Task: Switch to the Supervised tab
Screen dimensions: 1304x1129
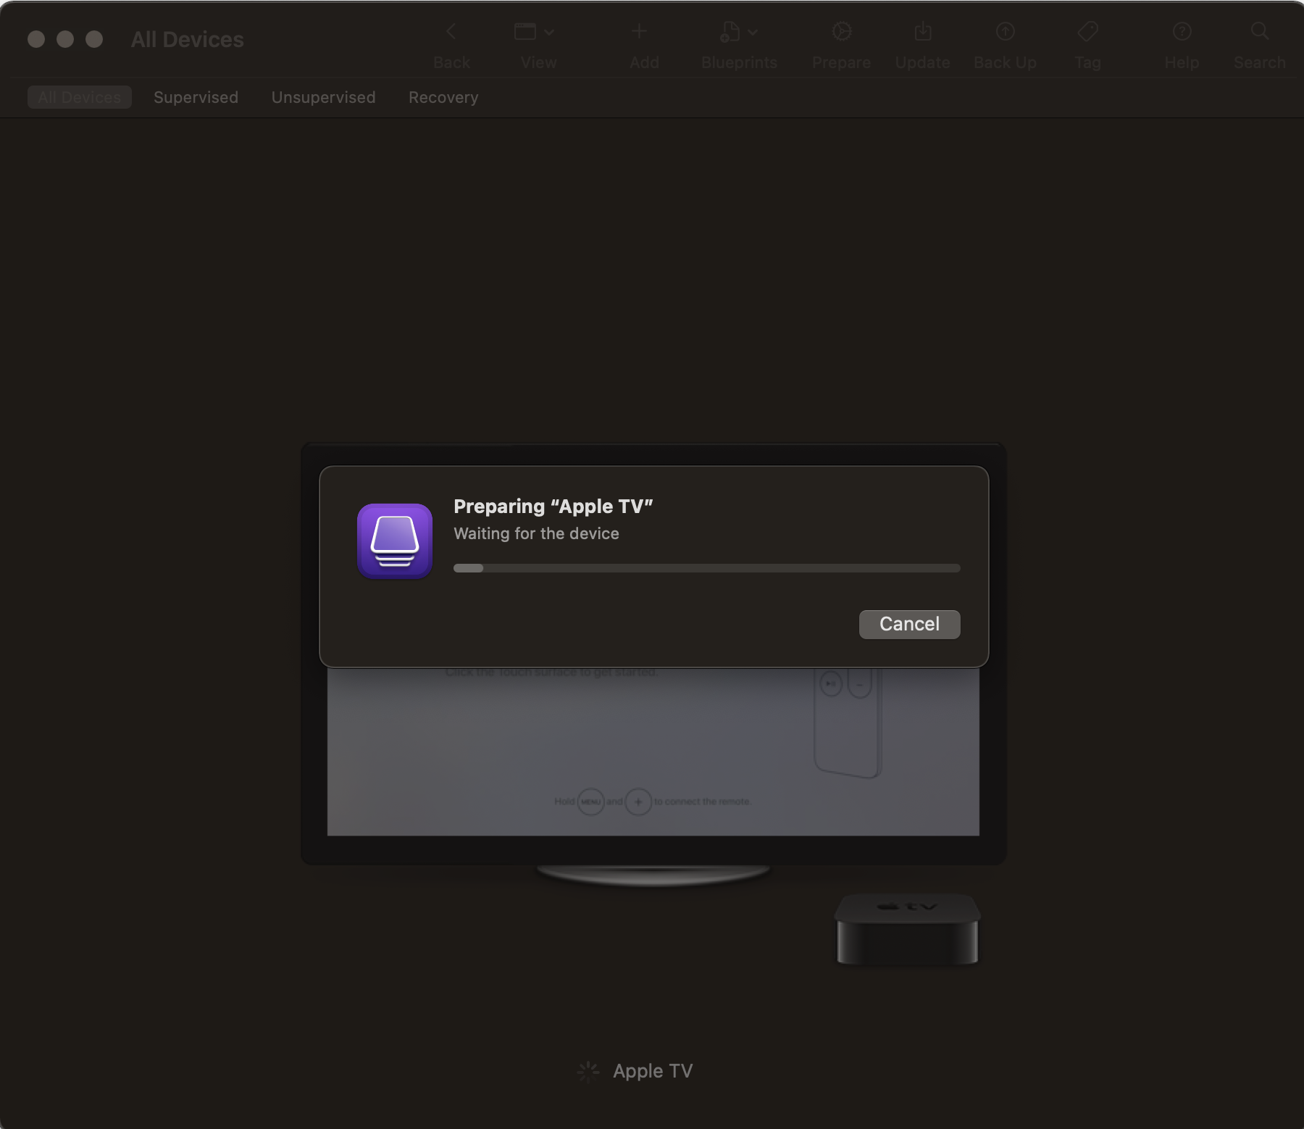Action: pyautogui.click(x=196, y=97)
